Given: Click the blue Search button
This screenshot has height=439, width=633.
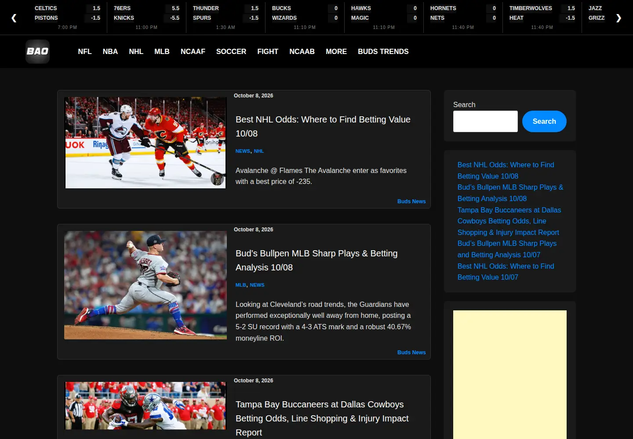Looking at the screenshot, I should coord(544,121).
